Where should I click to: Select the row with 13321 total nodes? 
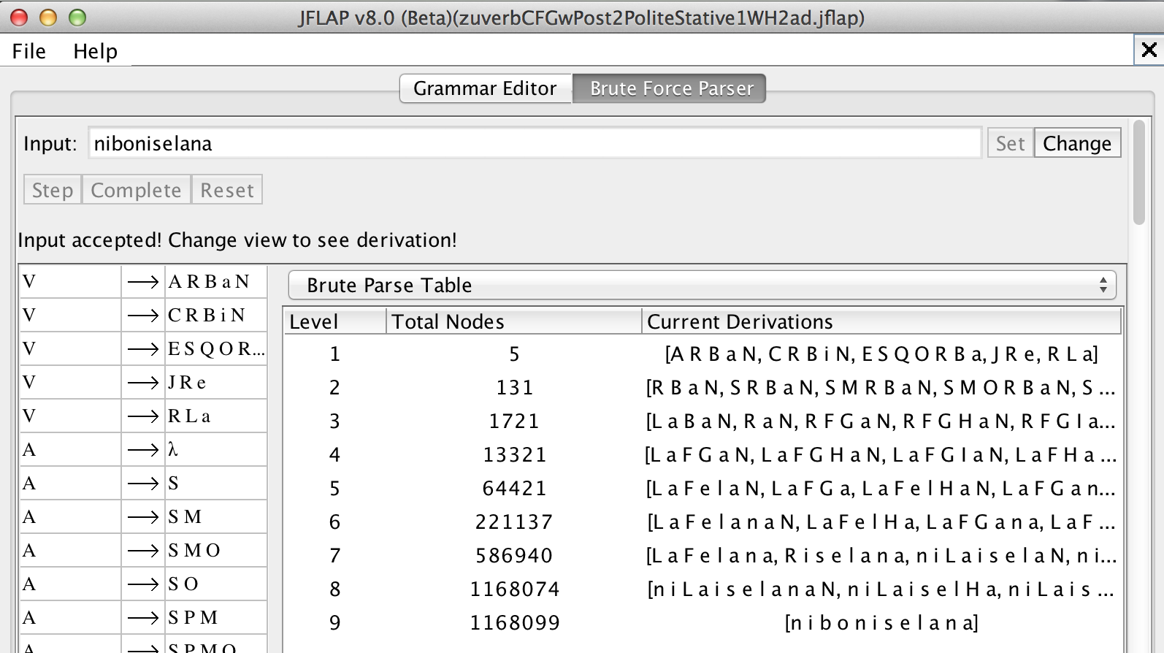[702, 455]
